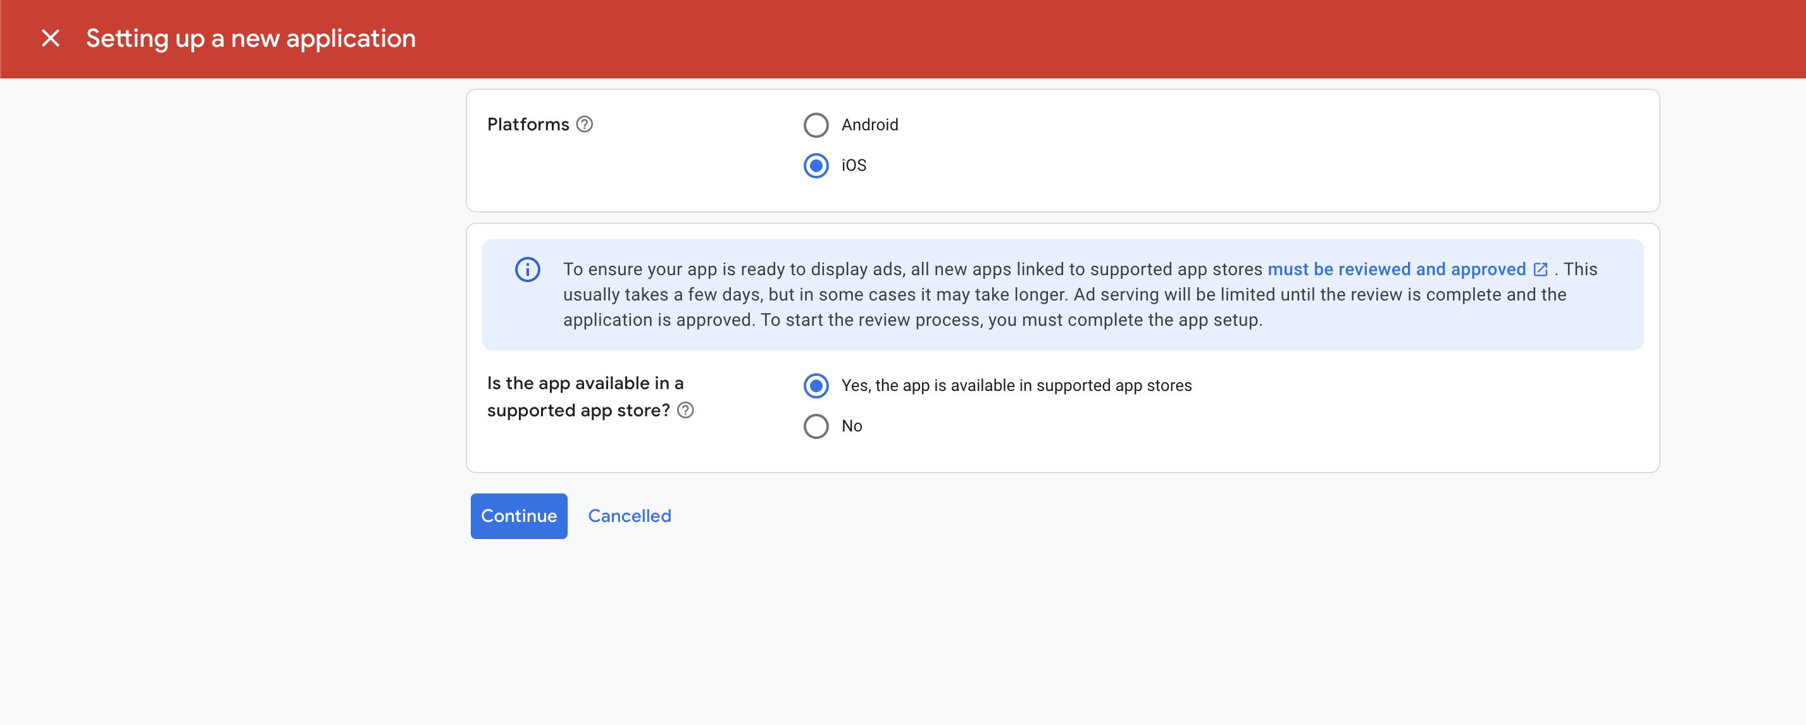The width and height of the screenshot is (1806, 725).
Task: Choose the 'No' app store radio
Action: tap(816, 426)
